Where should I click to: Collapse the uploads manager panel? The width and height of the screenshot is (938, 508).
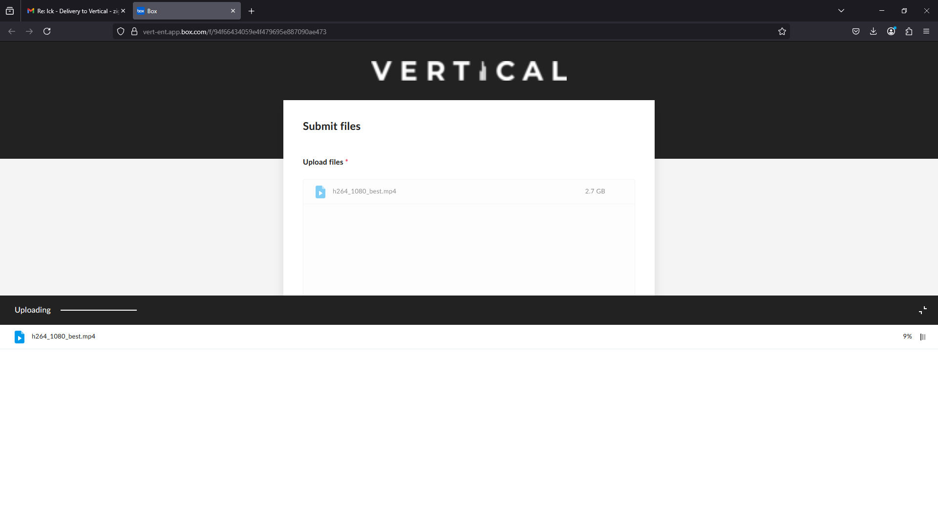click(922, 310)
